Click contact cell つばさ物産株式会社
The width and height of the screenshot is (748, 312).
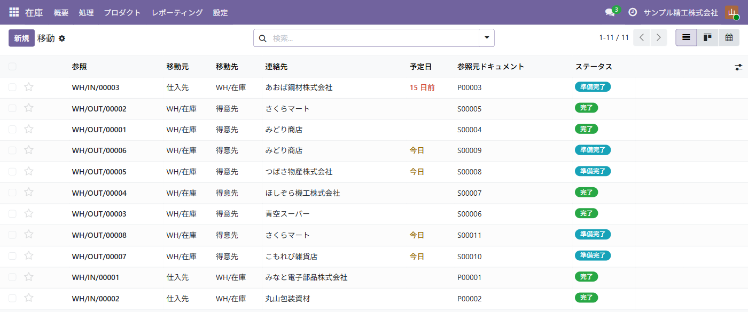tap(299, 172)
